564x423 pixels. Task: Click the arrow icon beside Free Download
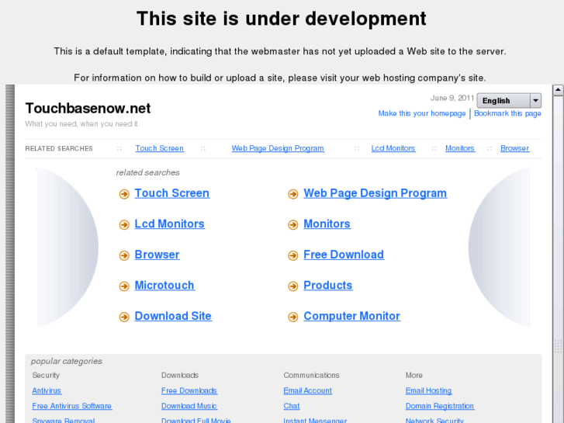pyautogui.click(x=293, y=255)
